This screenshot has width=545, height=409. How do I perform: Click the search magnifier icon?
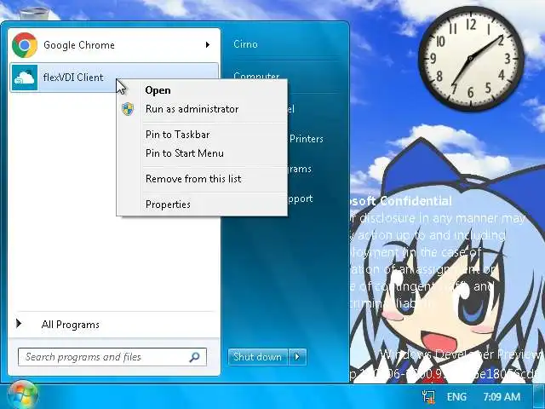pos(195,357)
